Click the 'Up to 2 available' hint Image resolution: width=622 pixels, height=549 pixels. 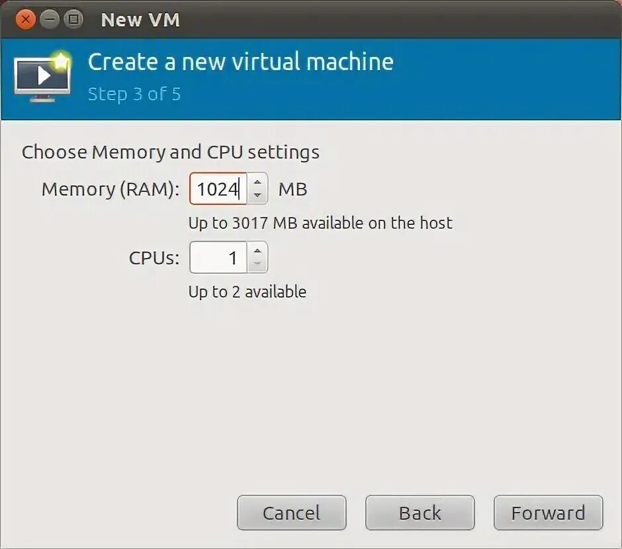pyautogui.click(x=247, y=292)
